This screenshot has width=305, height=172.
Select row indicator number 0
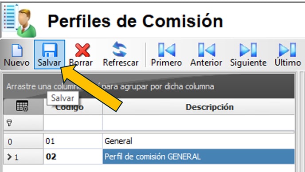point(23,141)
